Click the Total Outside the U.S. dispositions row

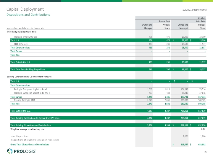point(108,62)
